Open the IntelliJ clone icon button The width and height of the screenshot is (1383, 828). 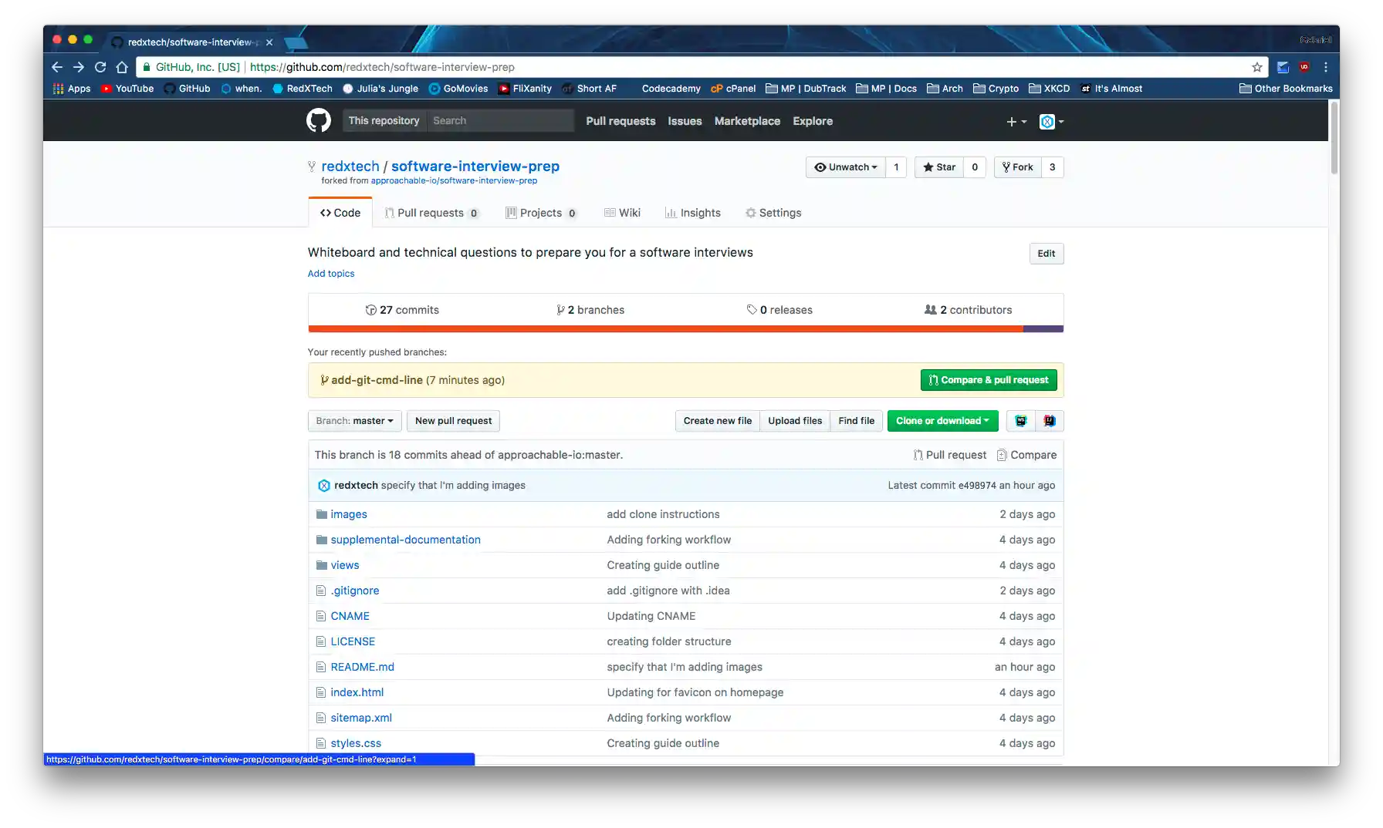point(1050,421)
